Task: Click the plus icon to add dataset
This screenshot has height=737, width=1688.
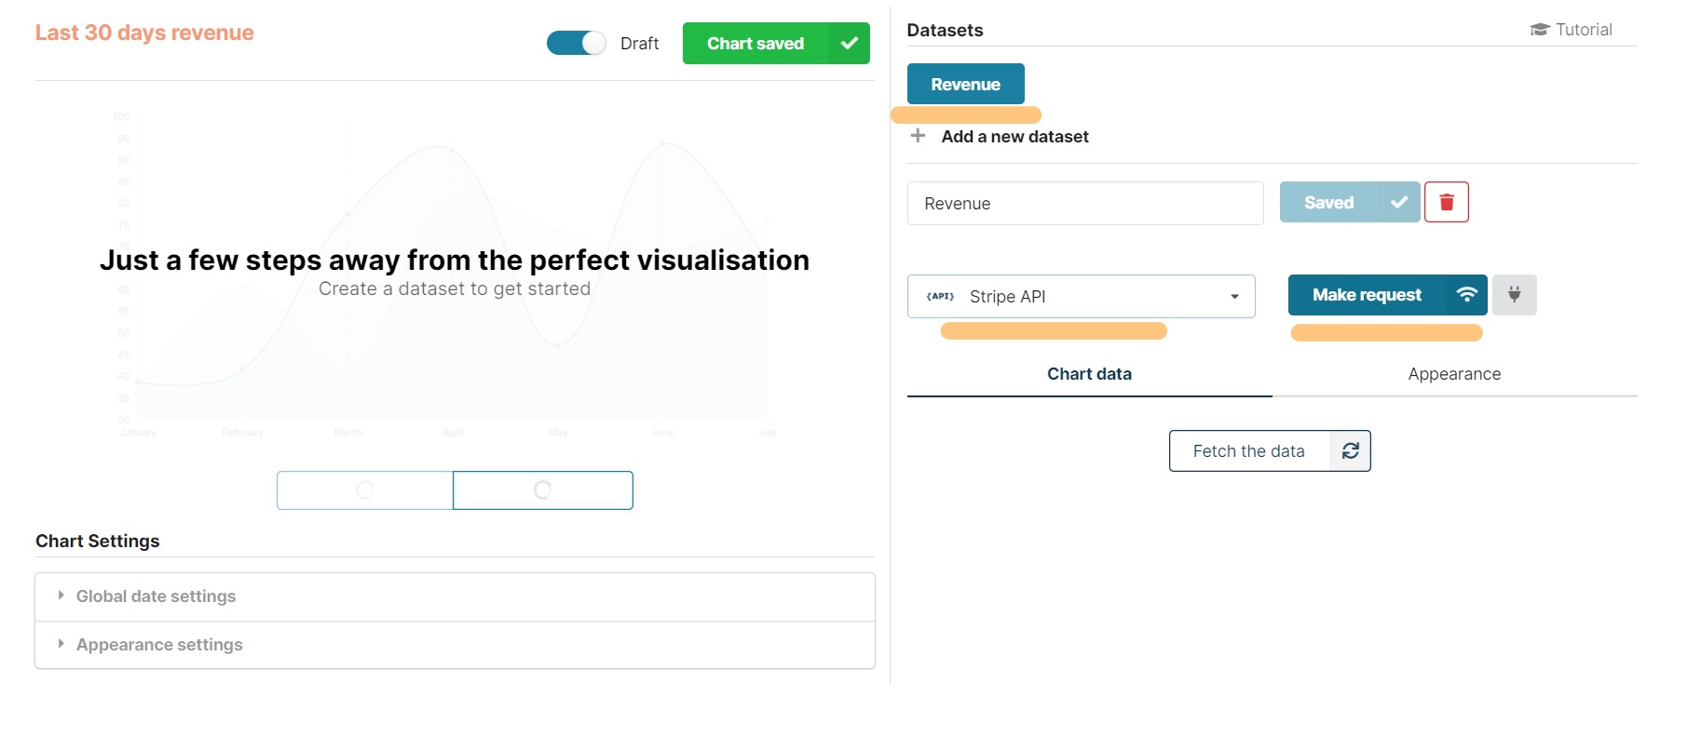Action: 918,136
